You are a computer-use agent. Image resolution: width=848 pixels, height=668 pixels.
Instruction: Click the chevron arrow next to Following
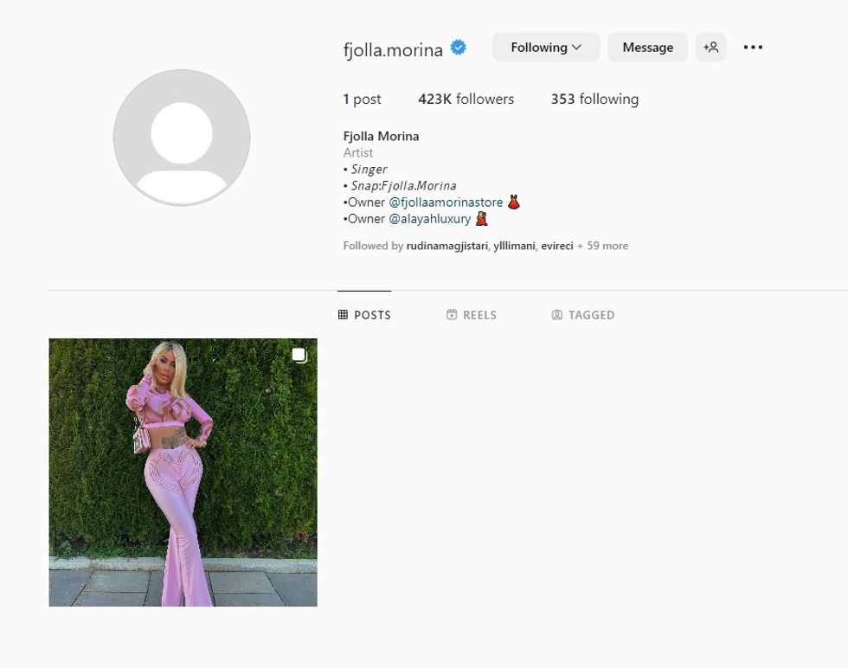577,47
